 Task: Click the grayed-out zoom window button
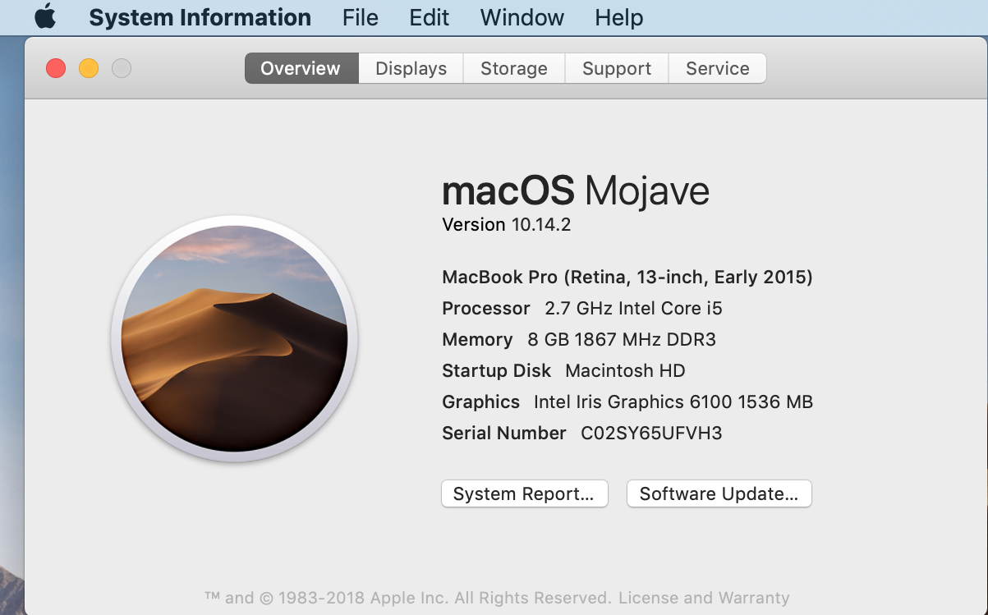click(x=122, y=68)
